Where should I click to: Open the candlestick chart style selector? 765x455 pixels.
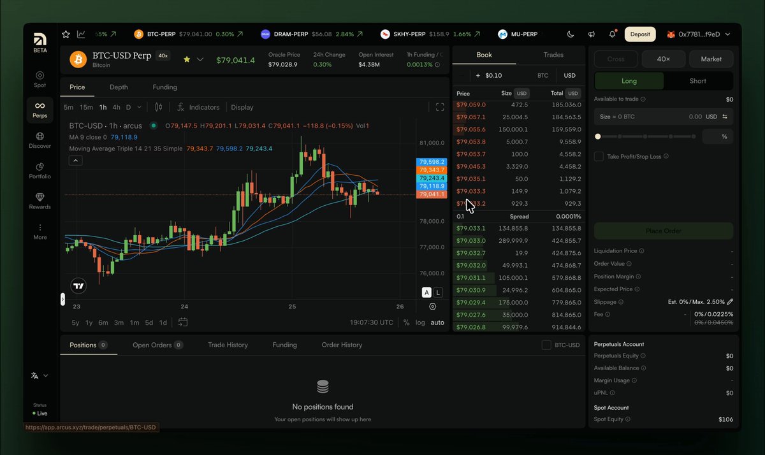[x=159, y=107]
